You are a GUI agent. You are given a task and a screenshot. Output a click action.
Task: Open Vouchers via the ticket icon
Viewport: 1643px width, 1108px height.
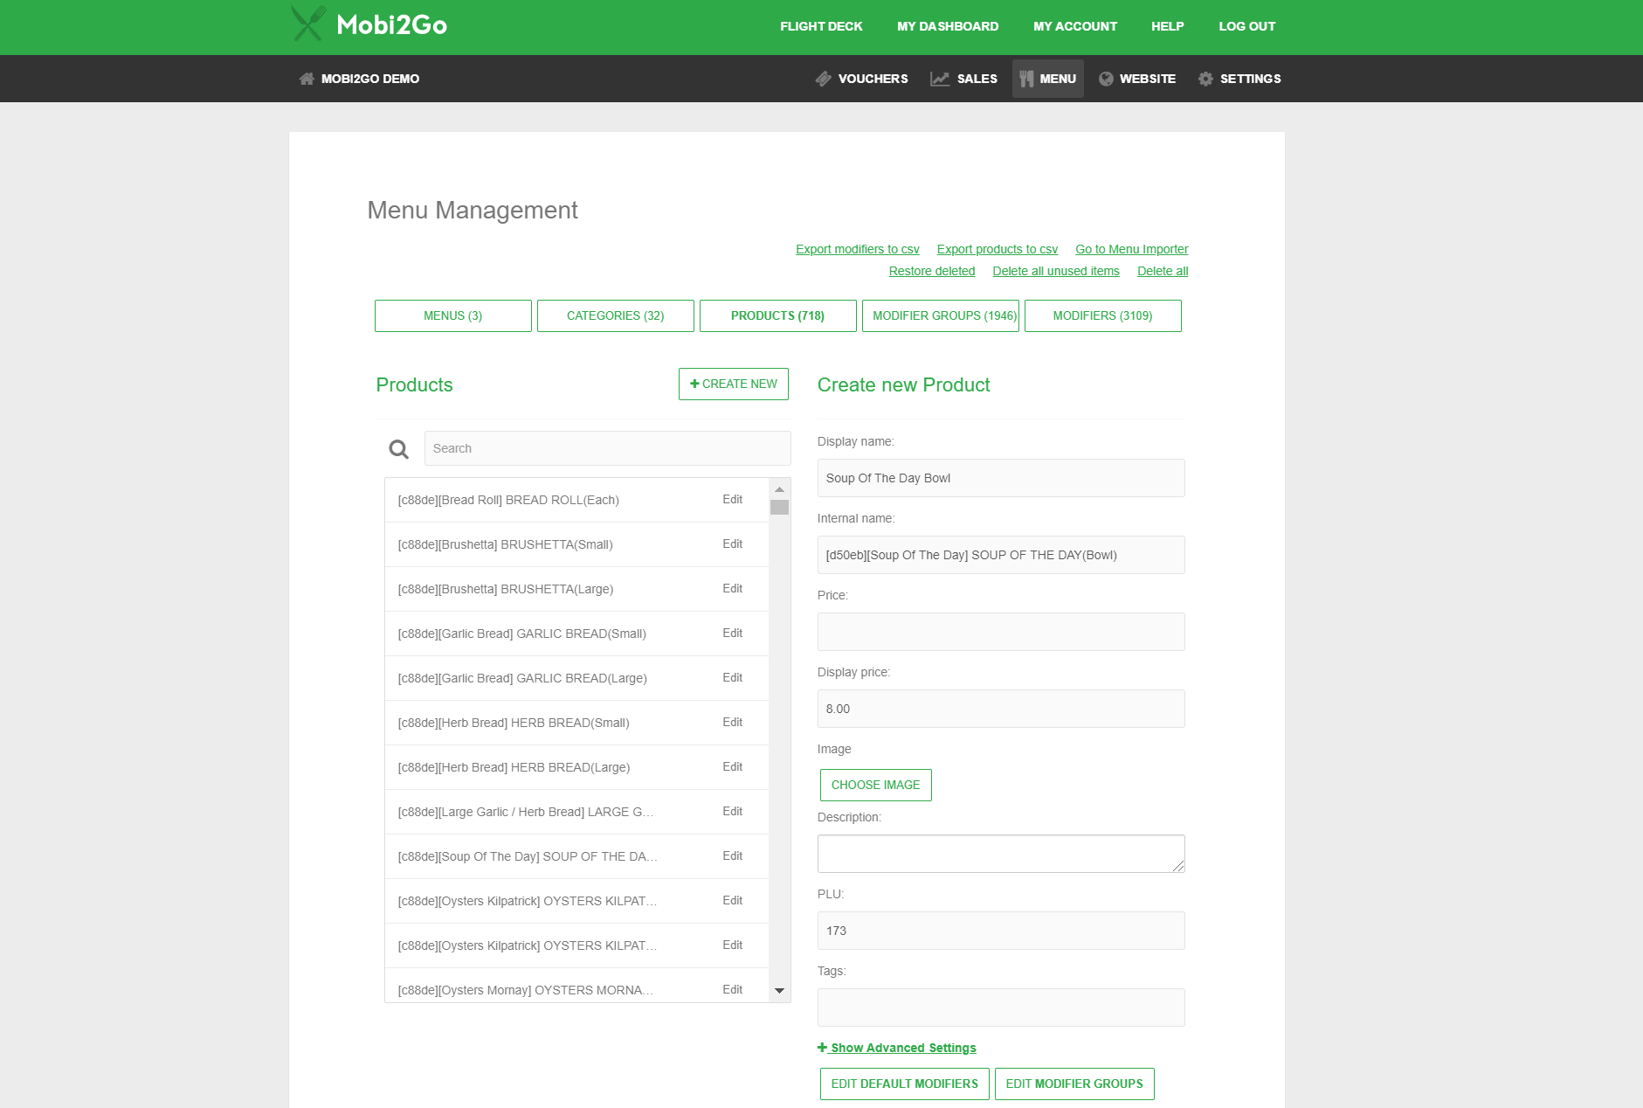click(823, 79)
